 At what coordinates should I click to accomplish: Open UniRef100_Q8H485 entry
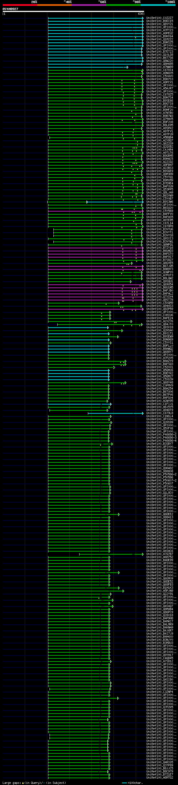159,64
